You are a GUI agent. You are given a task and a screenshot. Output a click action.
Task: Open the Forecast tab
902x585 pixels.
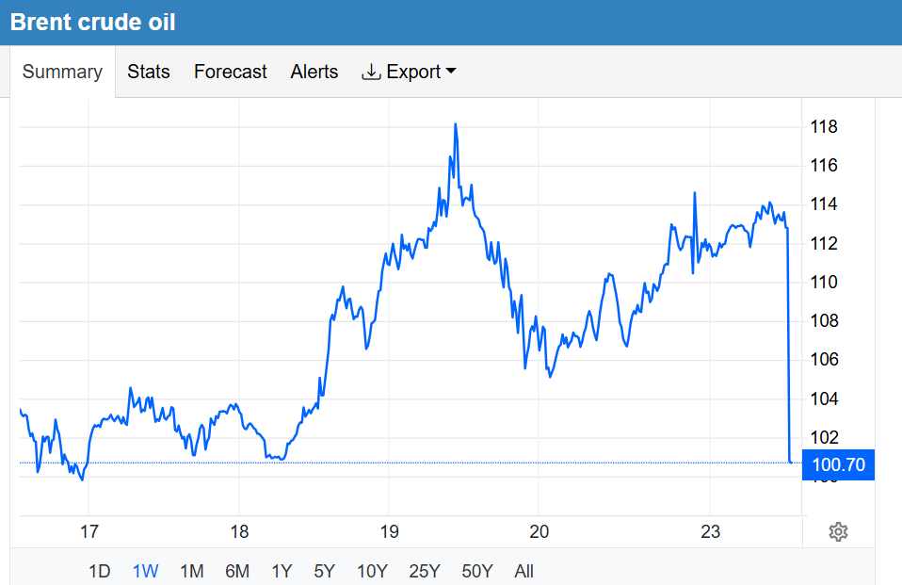click(x=230, y=72)
